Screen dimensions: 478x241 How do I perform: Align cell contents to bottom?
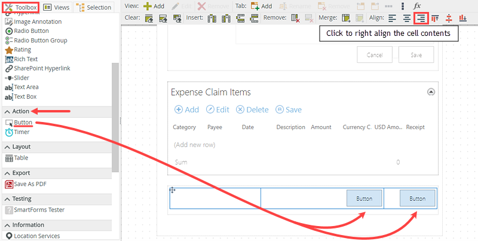point(462,19)
